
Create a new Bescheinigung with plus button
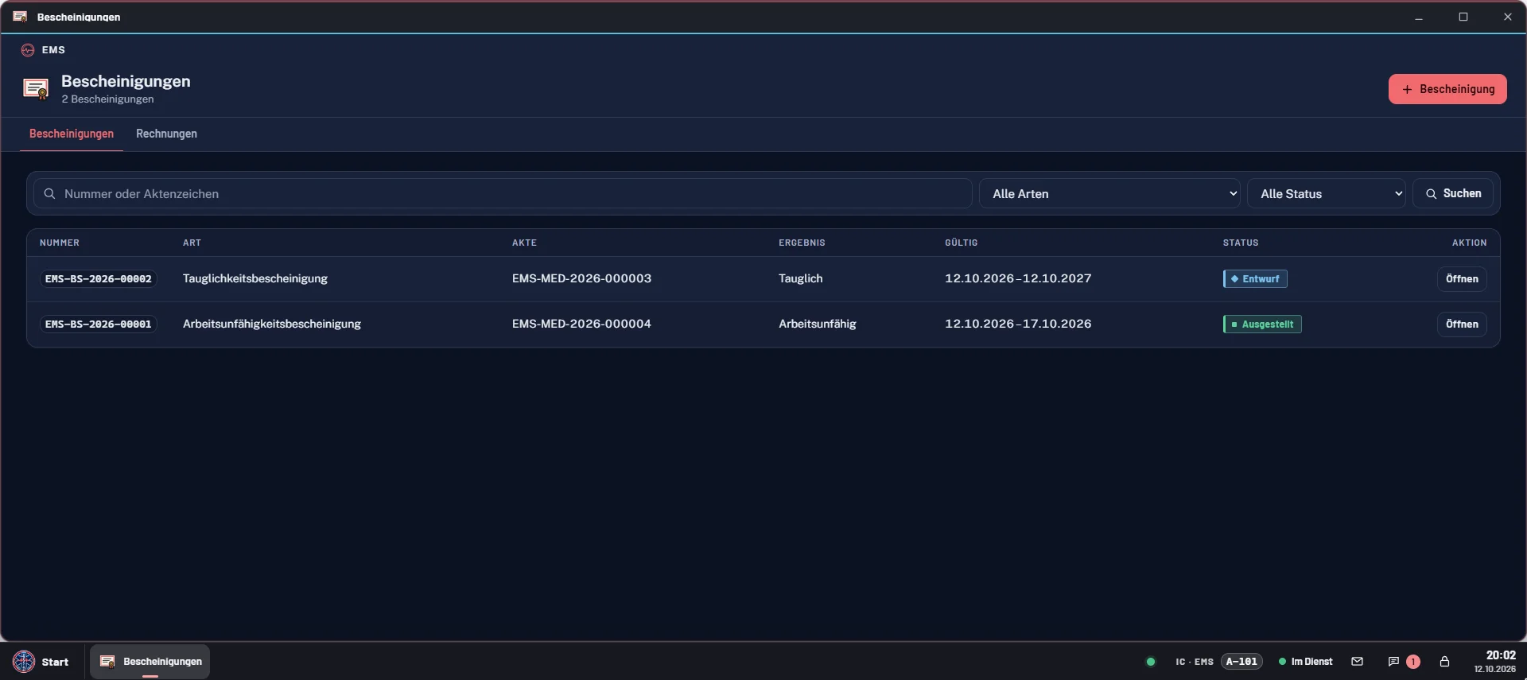pyautogui.click(x=1447, y=89)
